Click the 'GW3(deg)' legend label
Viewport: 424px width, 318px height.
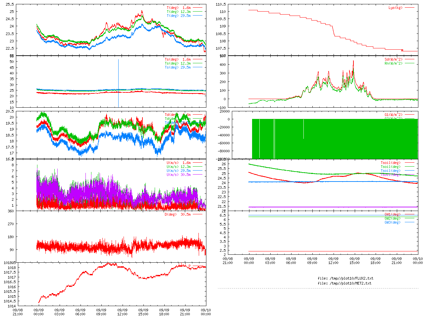pos(393,223)
